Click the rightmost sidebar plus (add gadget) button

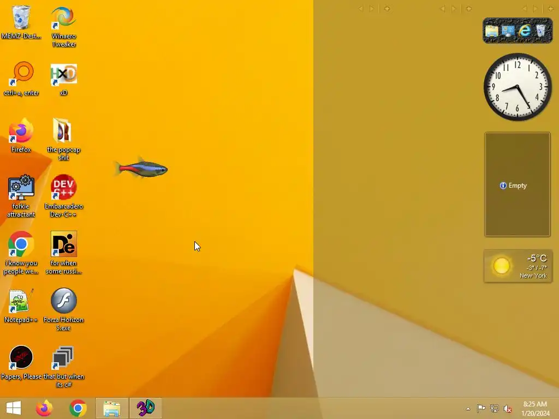tap(551, 9)
